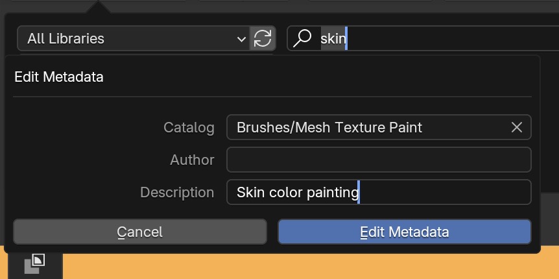Click the magnifier search icon
This screenshot has height=279, width=559.
[302, 38]
